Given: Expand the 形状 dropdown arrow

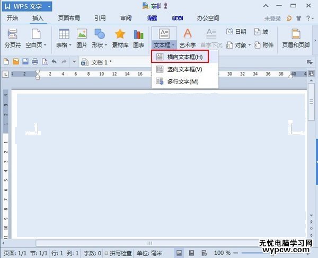Looking at the screenshot, I should (106, 45).
